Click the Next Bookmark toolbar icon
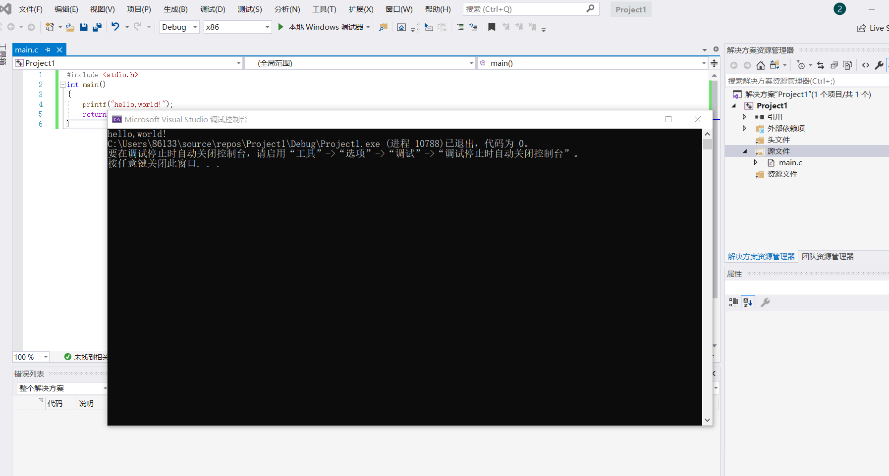Screen dimensions: 889x476 [519, 27]
